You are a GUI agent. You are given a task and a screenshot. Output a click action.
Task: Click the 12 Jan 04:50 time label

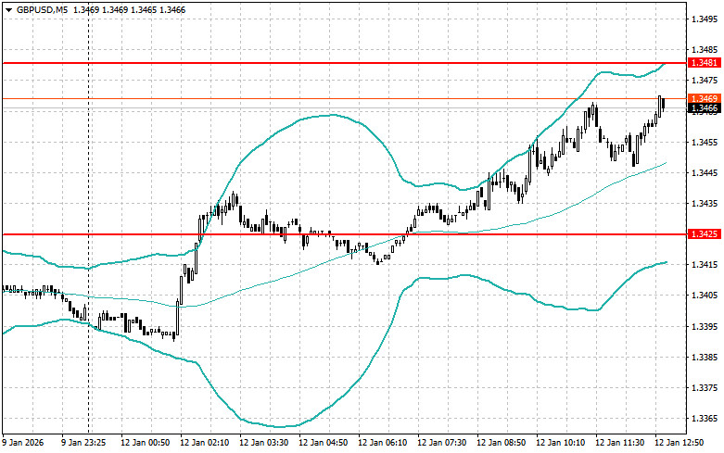click(x=324, y=443)
